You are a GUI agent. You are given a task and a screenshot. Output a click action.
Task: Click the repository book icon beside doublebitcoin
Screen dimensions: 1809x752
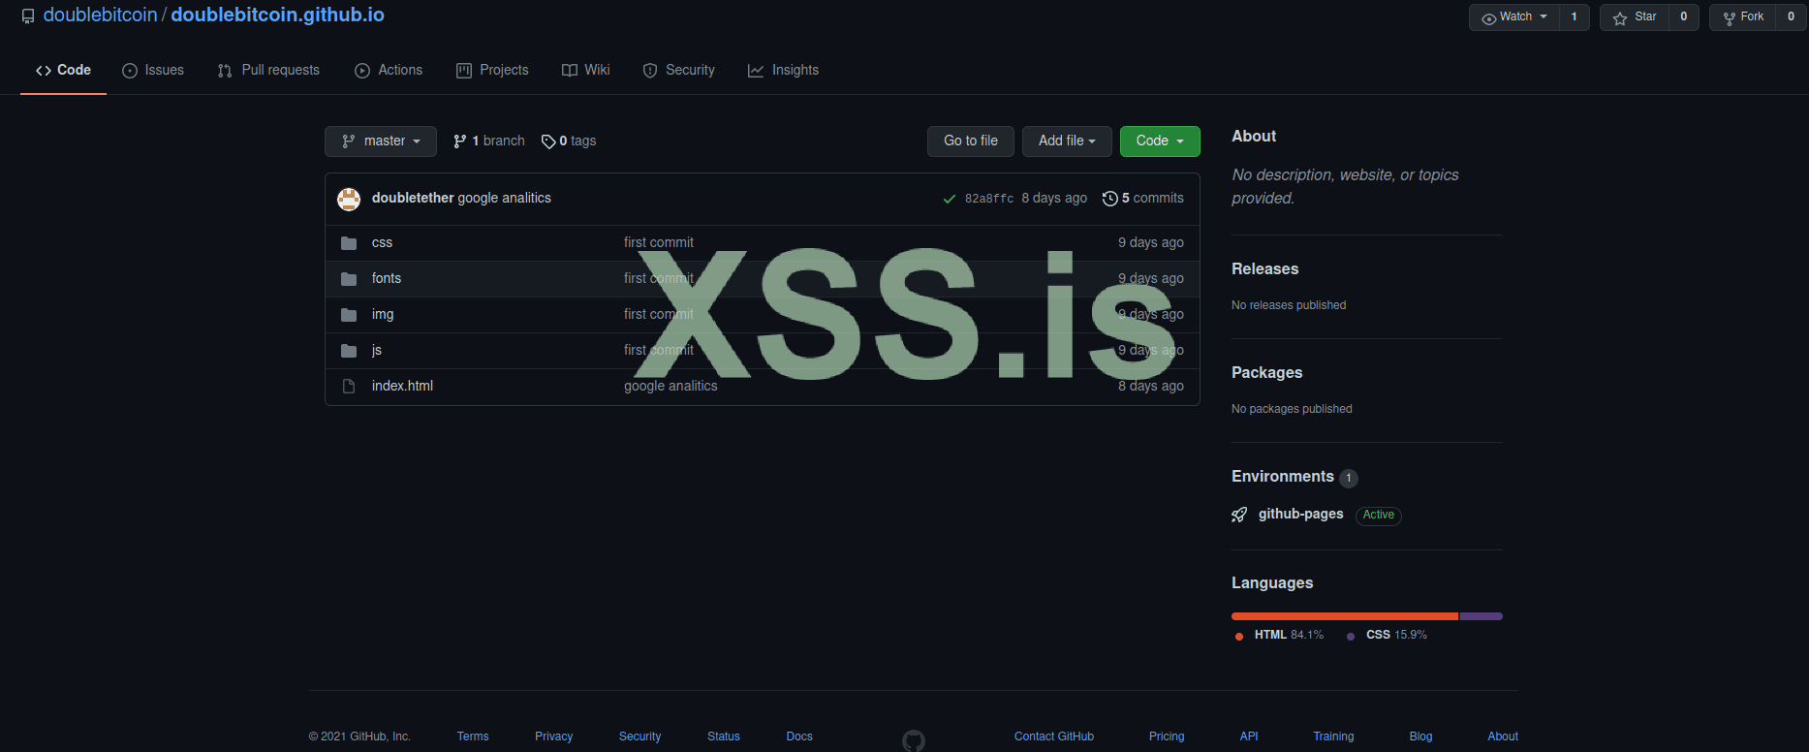click(x=28, y=16)
